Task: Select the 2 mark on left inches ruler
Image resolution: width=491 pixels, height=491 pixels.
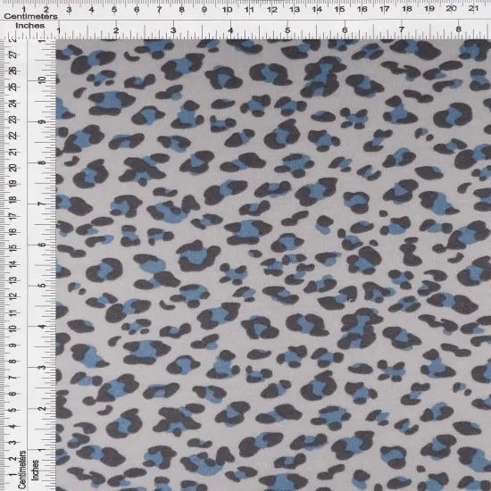Action: (42, 408)
